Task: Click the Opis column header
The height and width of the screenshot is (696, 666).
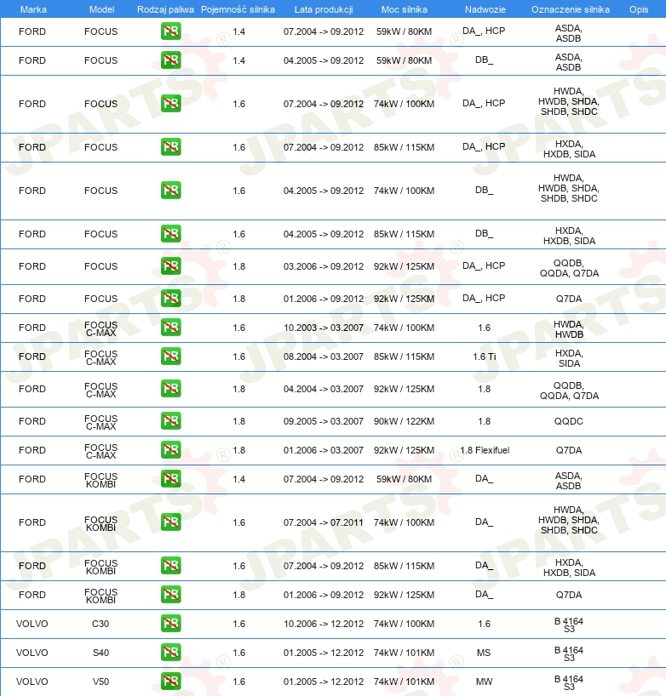Action: [x=639, y=9]
